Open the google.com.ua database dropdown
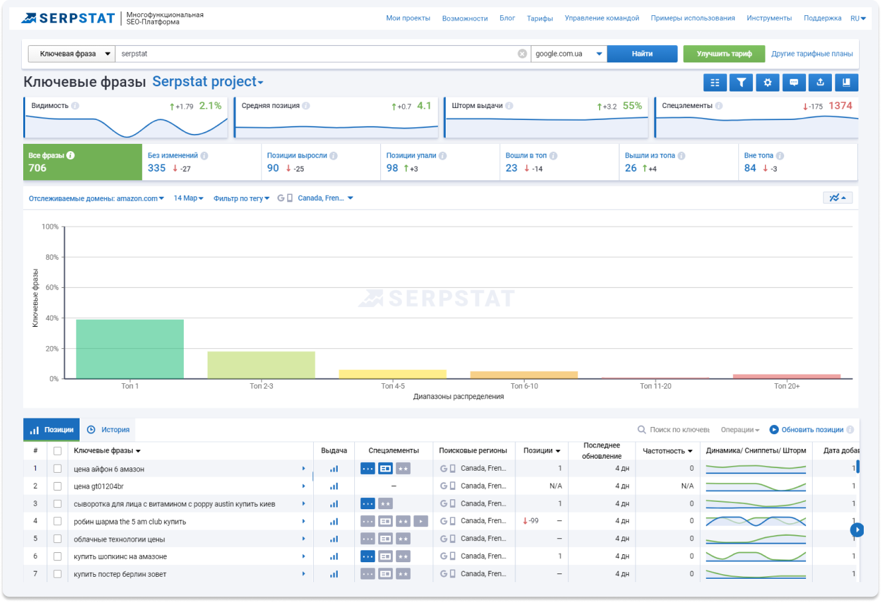Screen dimensions: 881x602 [569, 54]
